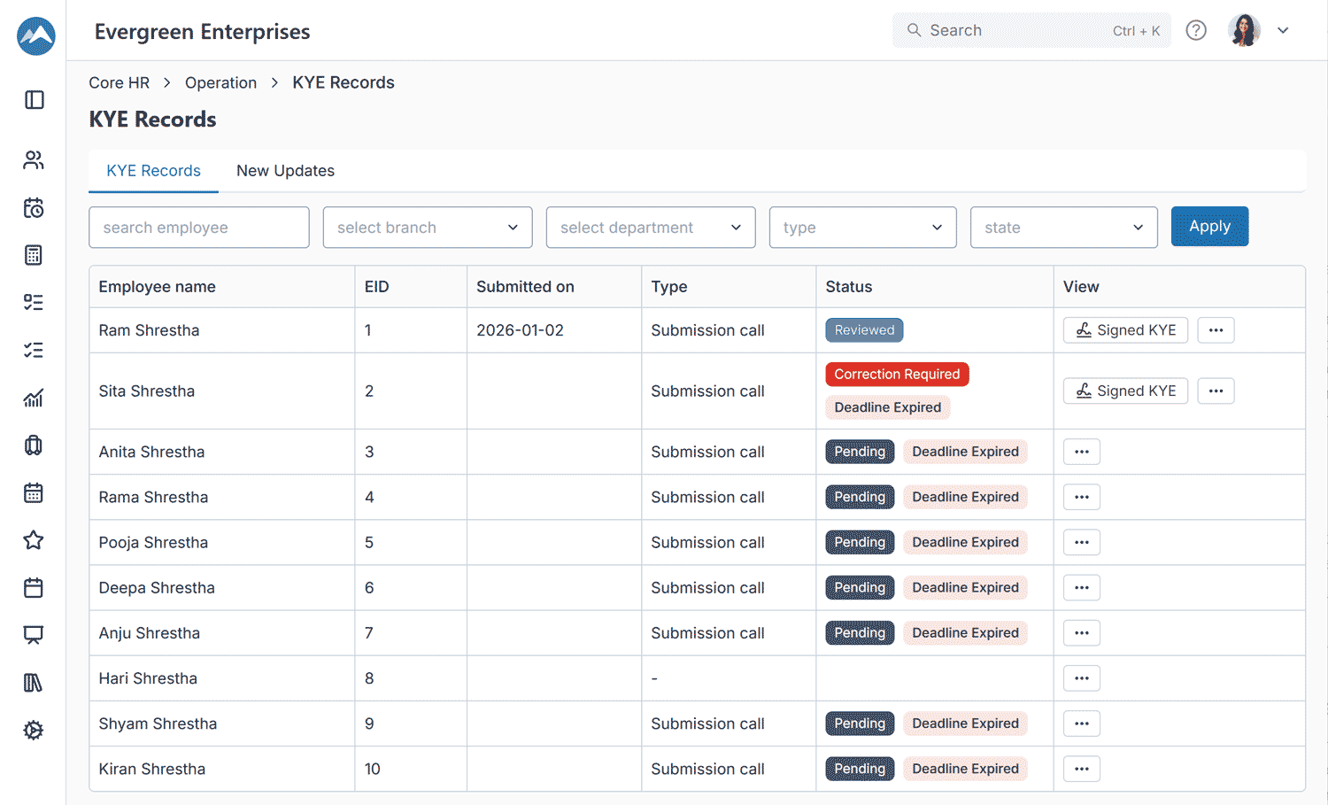This screenshot has width=1328, height=805.
Task: Open the calendar-with-clock attendance icon
Action: coord(34,208)
